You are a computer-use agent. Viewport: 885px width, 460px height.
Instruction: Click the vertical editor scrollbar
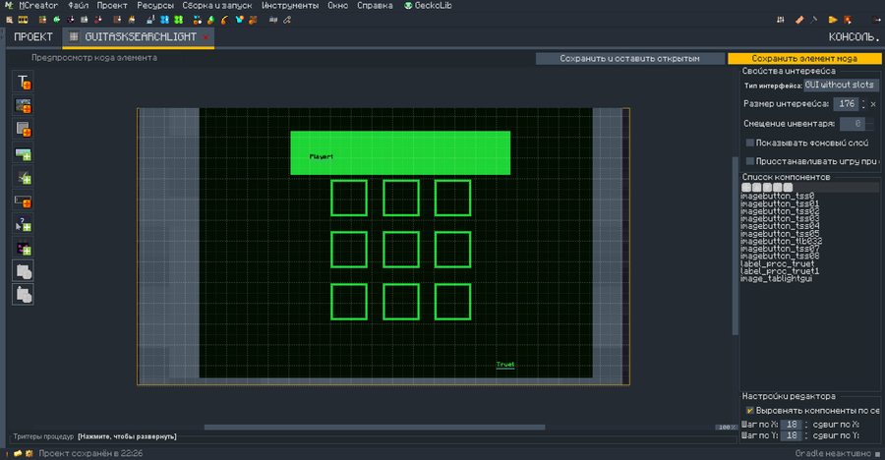[x=735, y=246]
